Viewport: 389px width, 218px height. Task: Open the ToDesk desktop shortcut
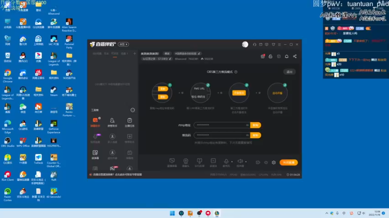(x=38, y=159)
